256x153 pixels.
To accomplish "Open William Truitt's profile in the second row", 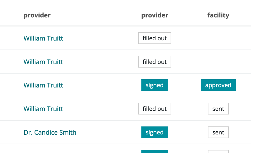I will 43,62.
